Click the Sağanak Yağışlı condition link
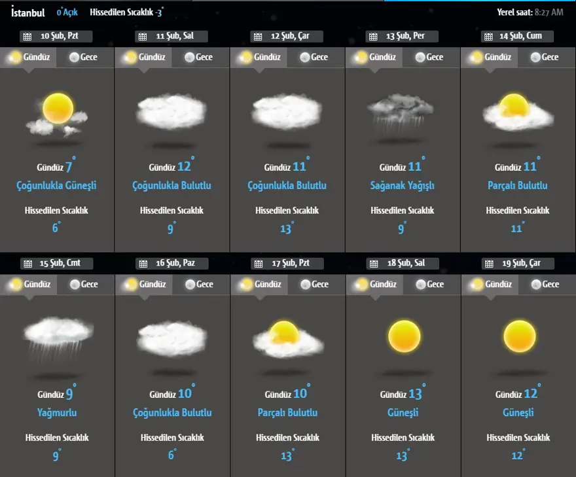 (x=402, y=186)
